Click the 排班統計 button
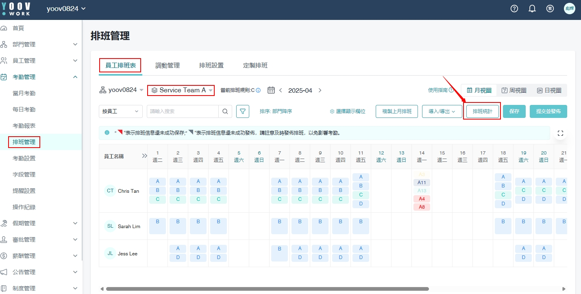This screenshot has height=294, width=581. click(x=482, y=111)
